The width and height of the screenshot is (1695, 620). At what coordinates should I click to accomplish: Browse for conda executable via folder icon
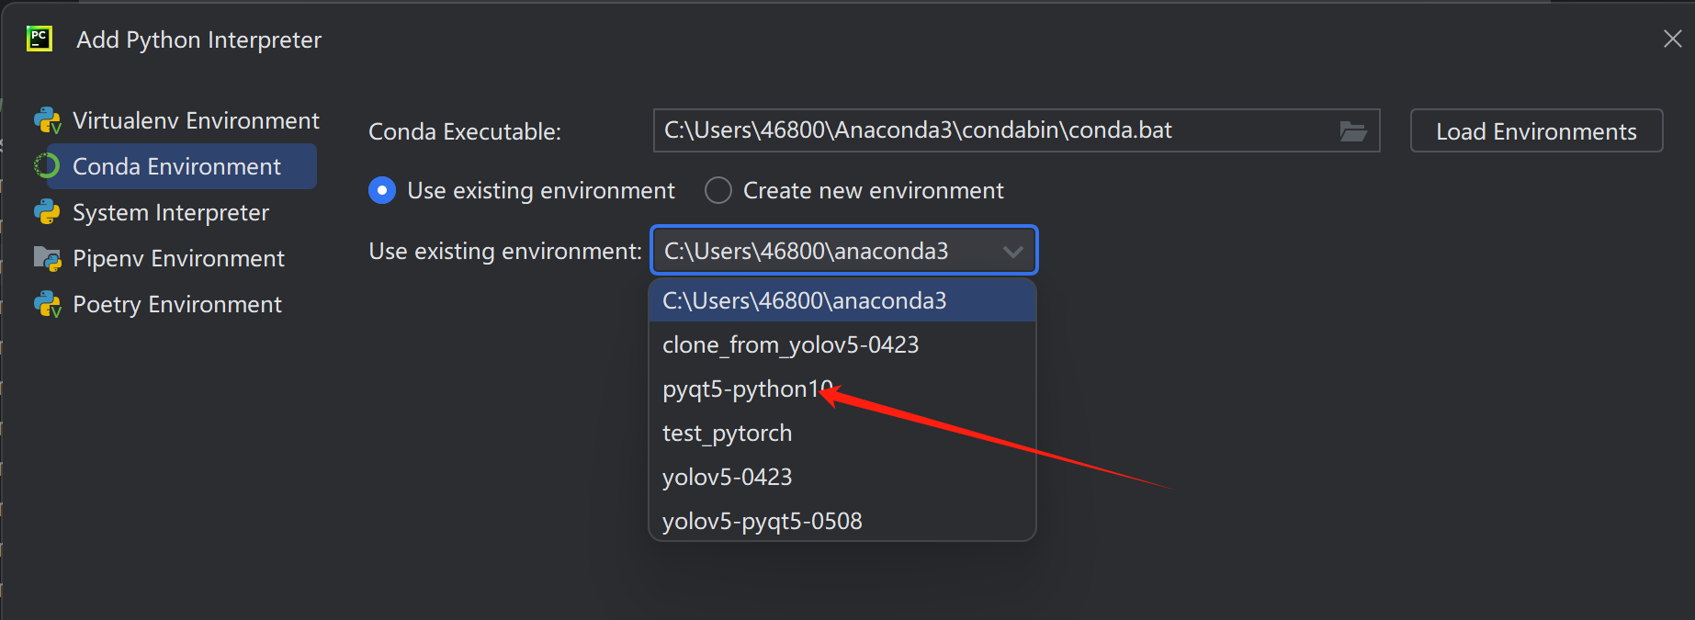[1352, 131]
